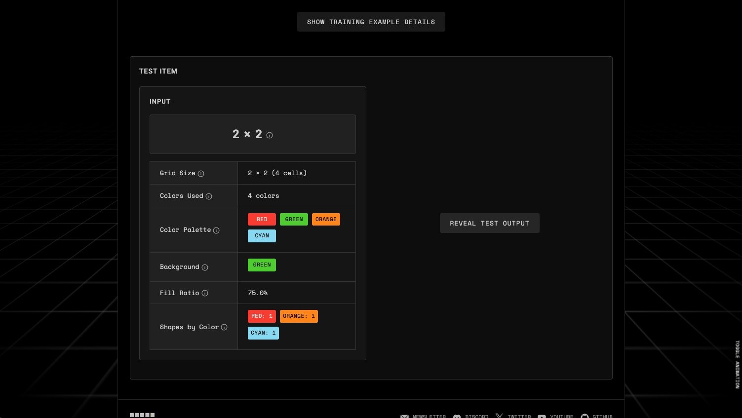This screenshot has width=742, height=418.
Task: Select the CYAN palette swatch
Action: coord(262,235)
